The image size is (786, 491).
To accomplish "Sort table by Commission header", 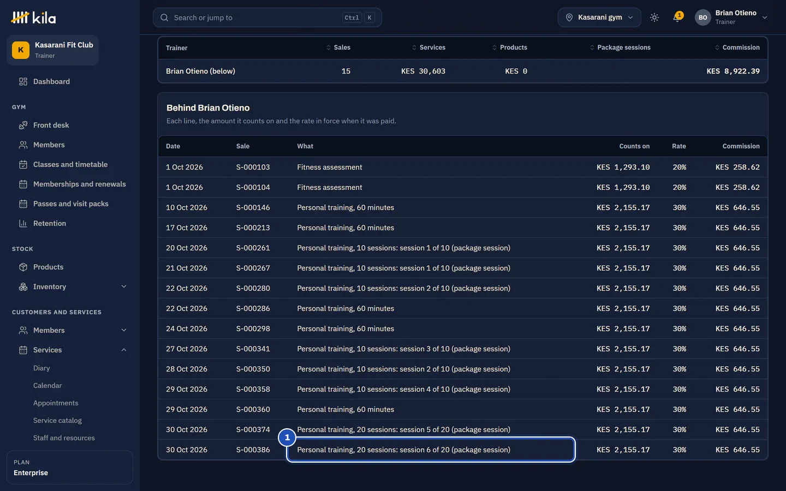I will [x=737, y=47].
